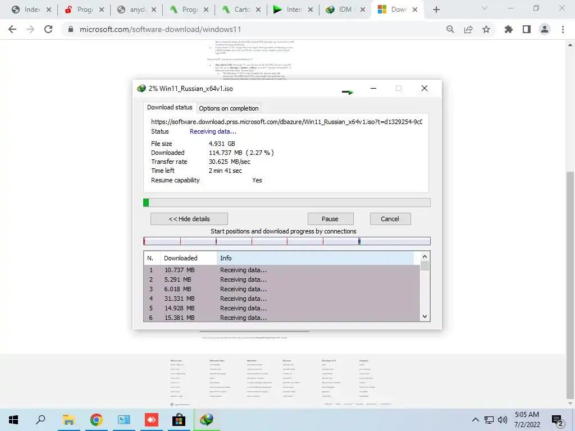Open the blue control panel taskbar app

pyautogui.click(x=124, y=420)
